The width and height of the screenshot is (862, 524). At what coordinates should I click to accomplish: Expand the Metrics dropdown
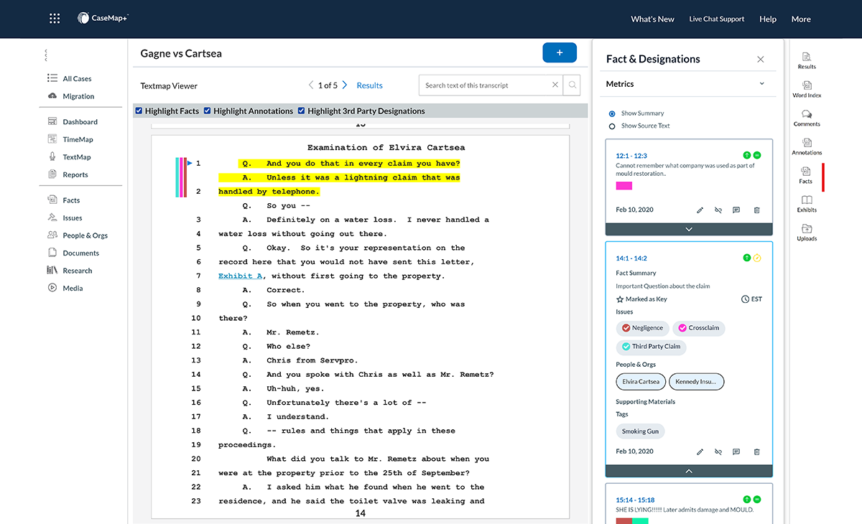click(761, 83)
